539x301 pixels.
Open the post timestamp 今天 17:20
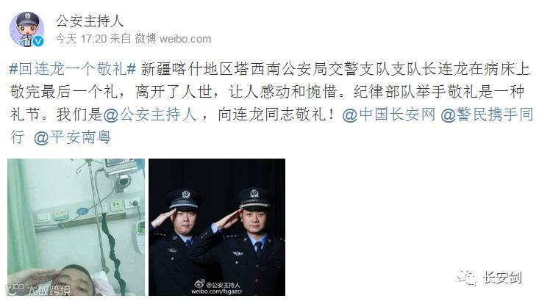pyautogui.click(x=81, y=39)
